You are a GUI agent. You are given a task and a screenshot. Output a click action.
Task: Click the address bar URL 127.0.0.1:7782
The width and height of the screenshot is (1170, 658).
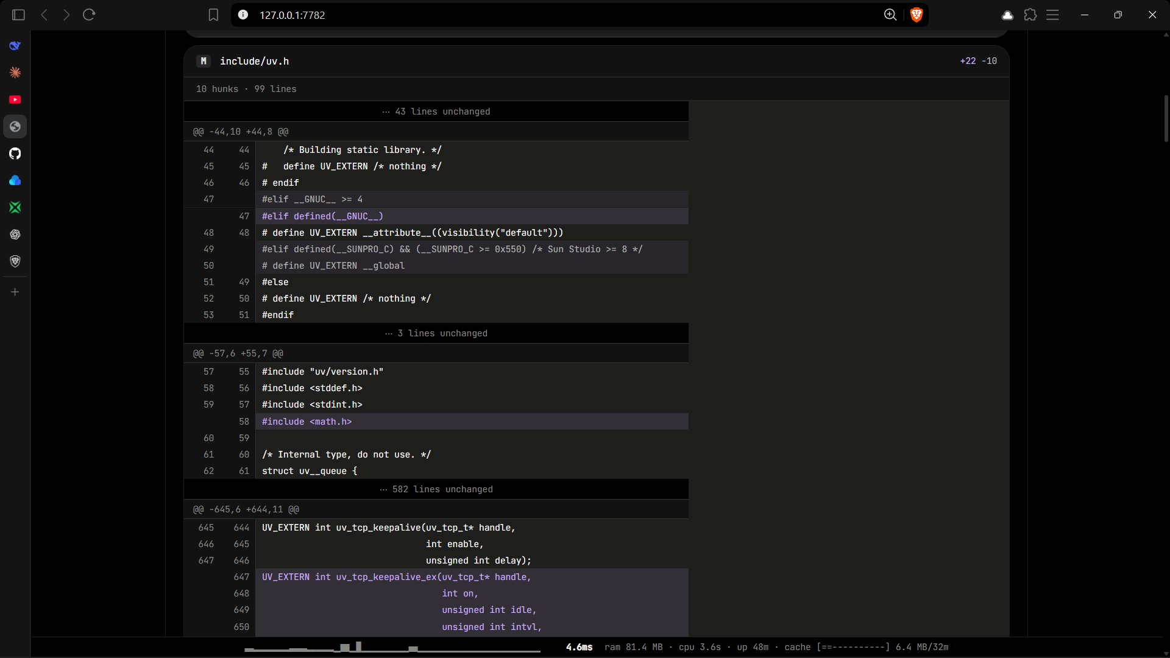tap(292, 15)
